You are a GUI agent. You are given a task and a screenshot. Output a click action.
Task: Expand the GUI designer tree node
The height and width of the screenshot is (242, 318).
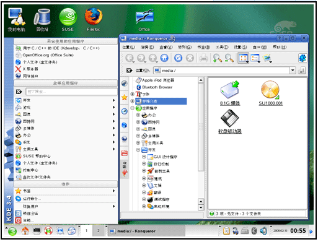point(144,157)
